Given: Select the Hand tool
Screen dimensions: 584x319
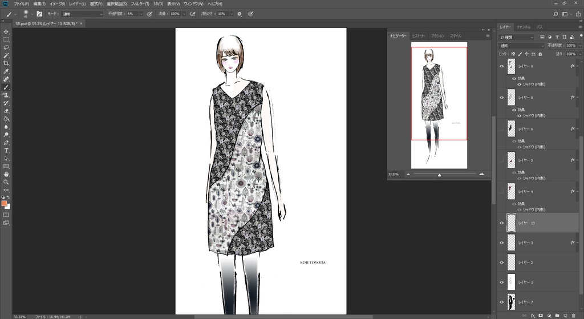Looking at the screenshot, I should point(6,174).
